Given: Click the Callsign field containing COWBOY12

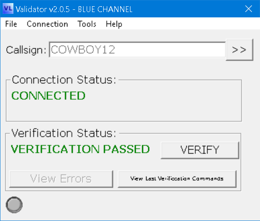Looking at the screenshot, I should pyautogui.click(x=137, y=50).
